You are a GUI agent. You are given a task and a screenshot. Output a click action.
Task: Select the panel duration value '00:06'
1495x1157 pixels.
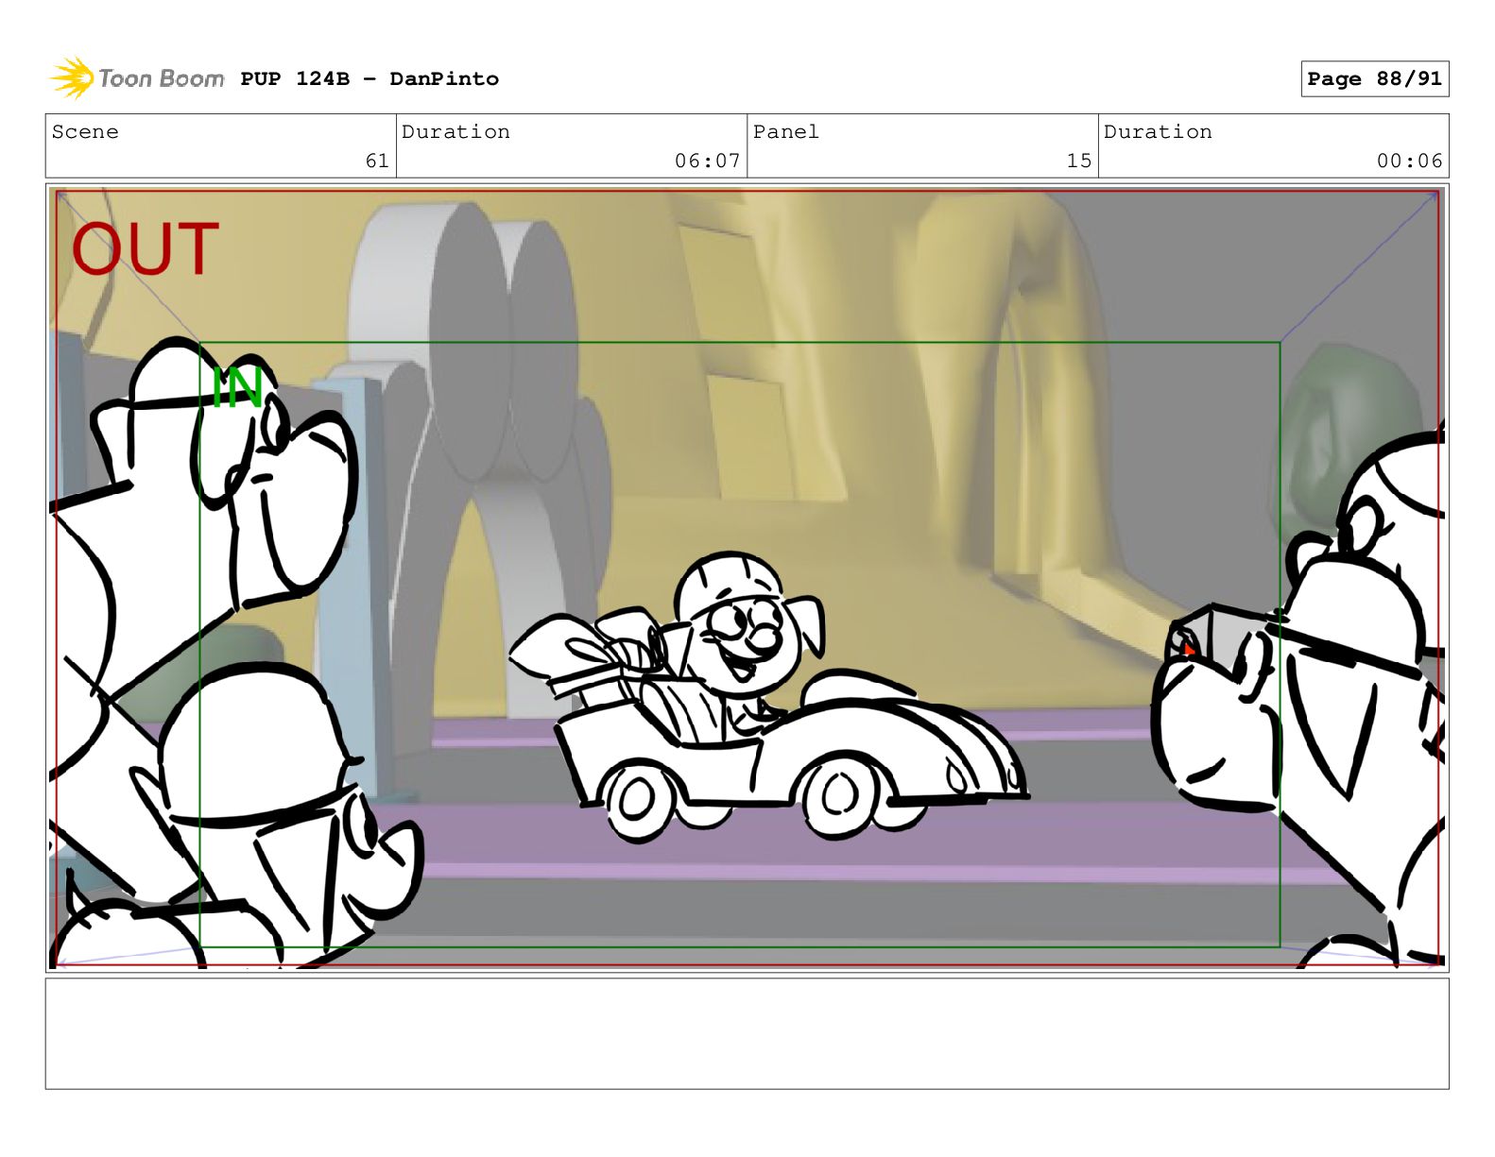(x=1409, y=161)
